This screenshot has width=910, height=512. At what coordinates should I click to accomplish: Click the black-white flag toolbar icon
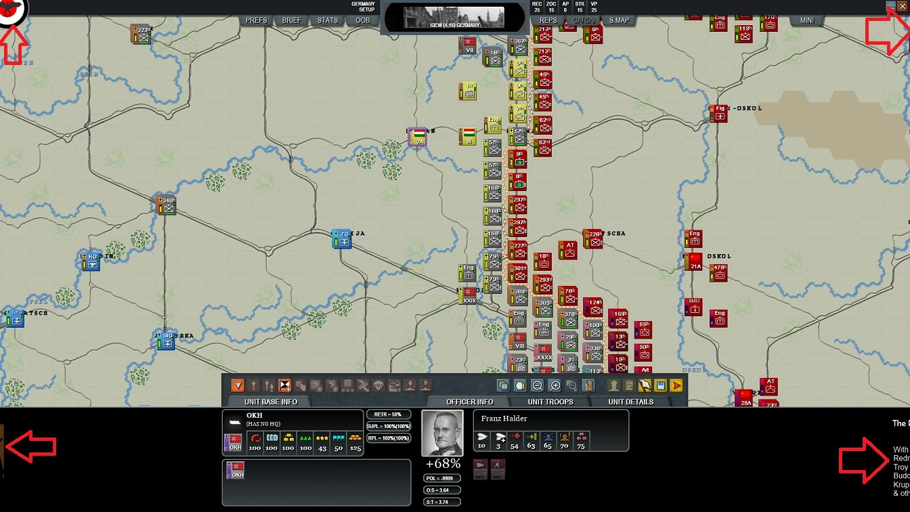pyautogui.click(x=285, y=385)
